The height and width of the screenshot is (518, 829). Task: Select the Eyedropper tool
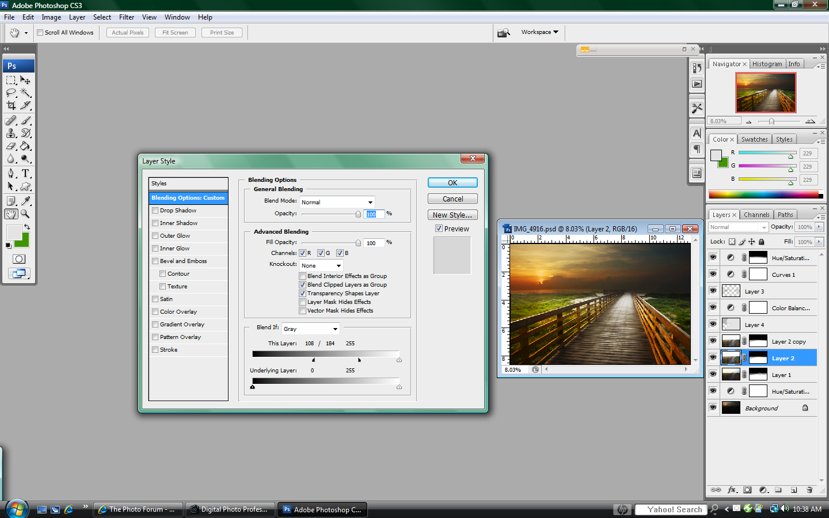pos(25,201)
